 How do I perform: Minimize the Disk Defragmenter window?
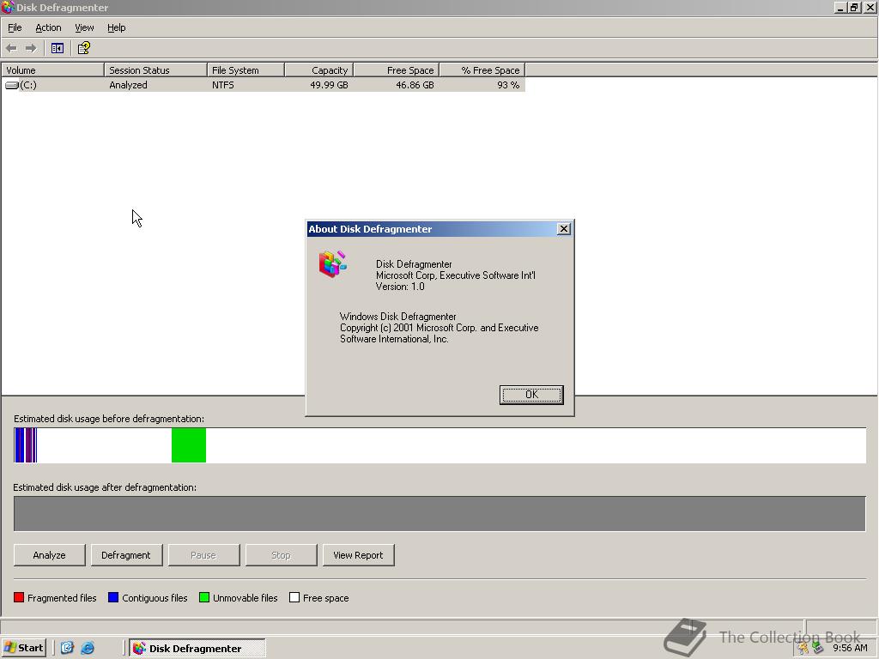(840, 7)
